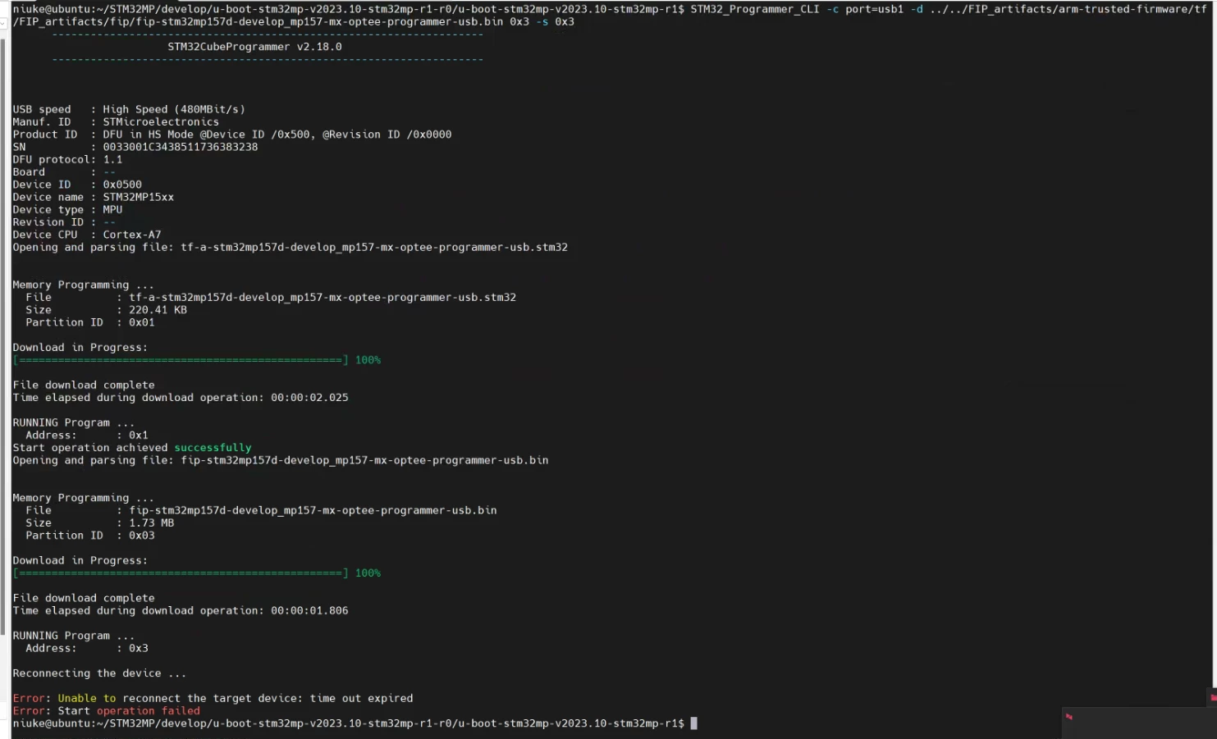Click the terminal prompt cursor at bottom
The height and width of the screenshot is (739, 1217).
click(693, 723)
